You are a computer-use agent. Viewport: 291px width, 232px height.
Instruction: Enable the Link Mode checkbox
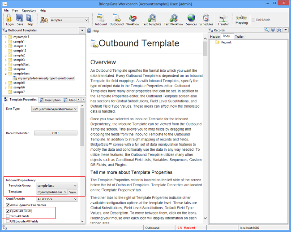[253, 20]
